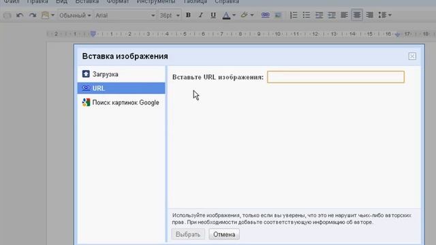Click the increase indent icon
Viewport: 436px width, 245px height.
click(x=332, y=15)
